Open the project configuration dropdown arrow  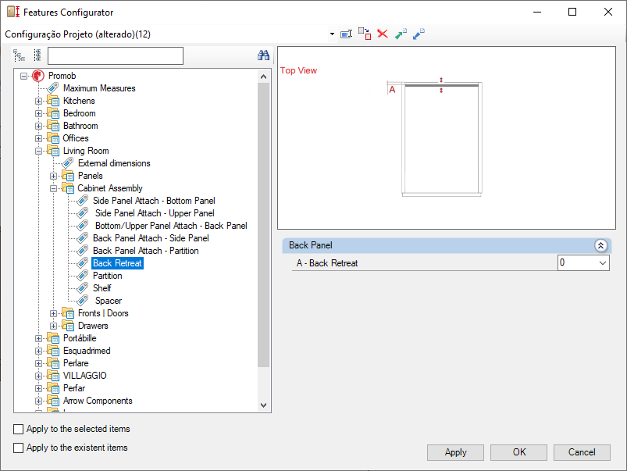pos(332,34)
